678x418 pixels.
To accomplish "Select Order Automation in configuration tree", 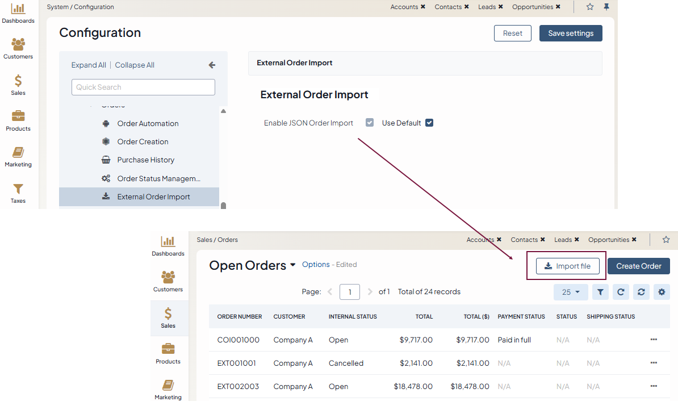I will click(x=148, y=124).
